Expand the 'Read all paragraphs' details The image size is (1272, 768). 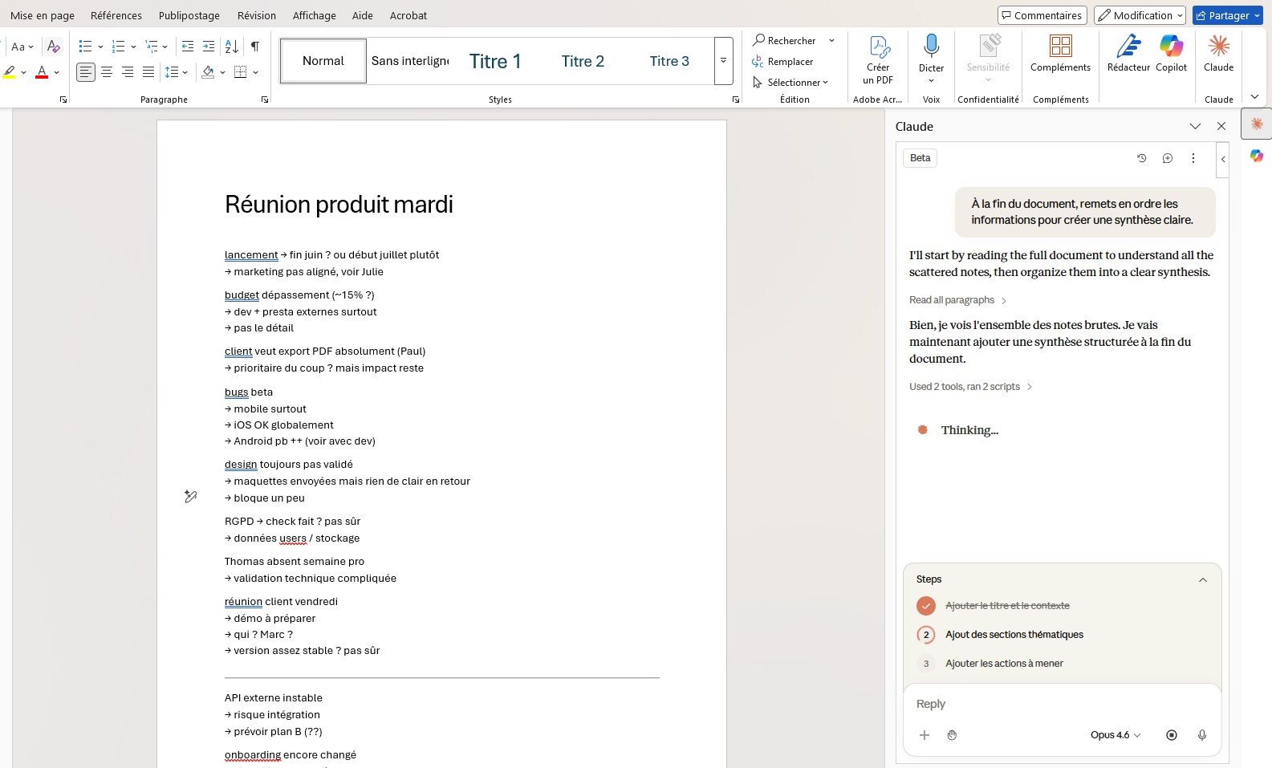[957, 300]
